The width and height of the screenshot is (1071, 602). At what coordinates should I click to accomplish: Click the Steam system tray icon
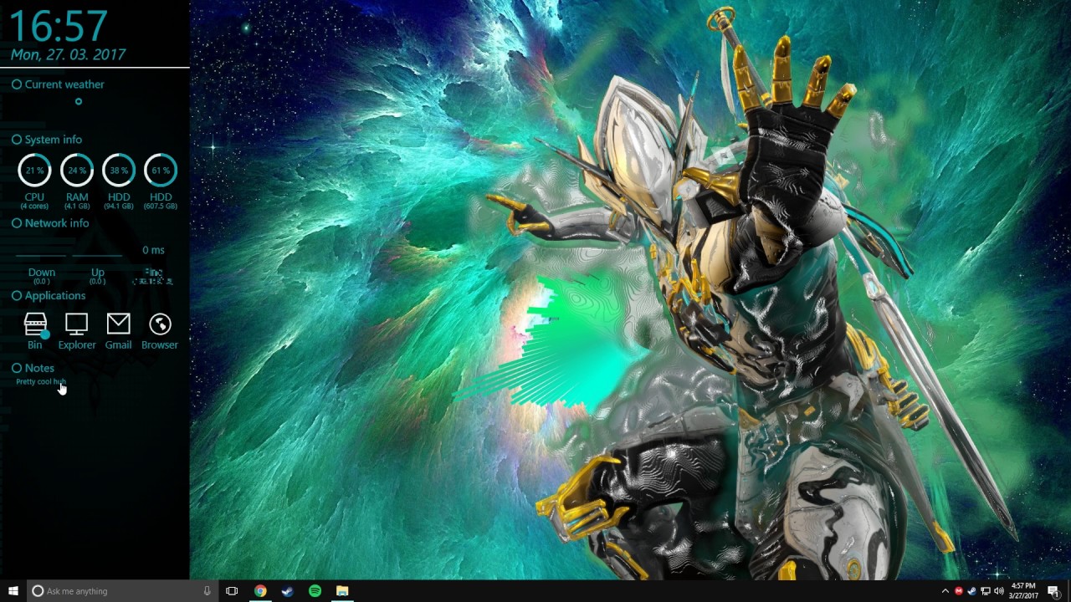coord(972,591)
